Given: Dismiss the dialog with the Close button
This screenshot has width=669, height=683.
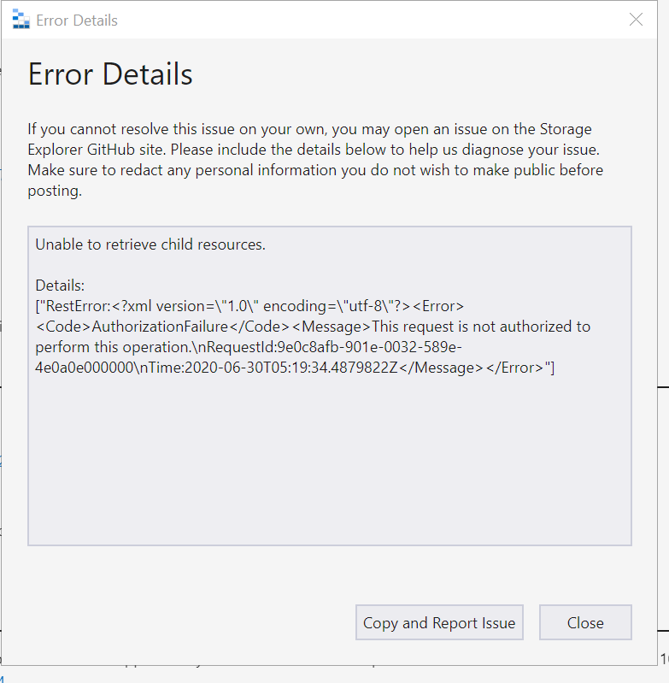Looking at the screenshot, I should tap(585, 622).
